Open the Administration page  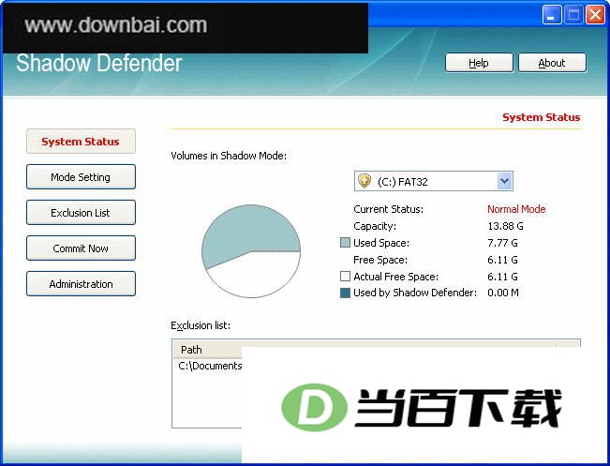(81, 284)
